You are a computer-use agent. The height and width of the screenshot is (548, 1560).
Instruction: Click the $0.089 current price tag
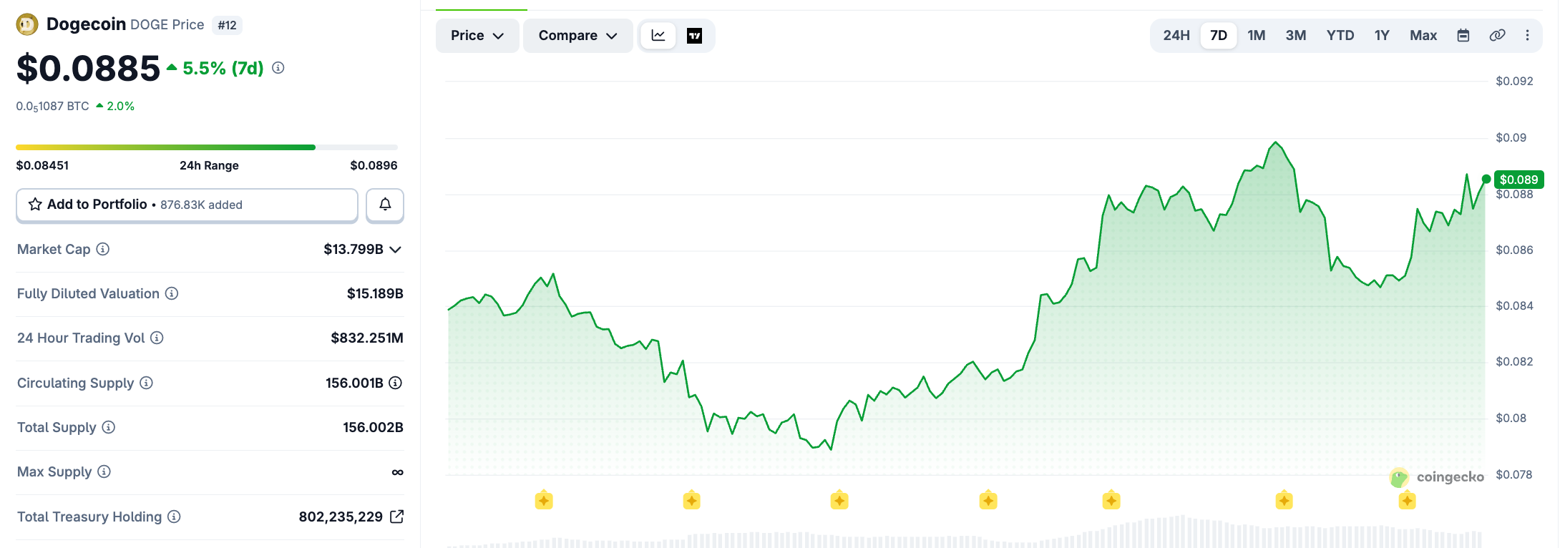[x=1518, y=180]
